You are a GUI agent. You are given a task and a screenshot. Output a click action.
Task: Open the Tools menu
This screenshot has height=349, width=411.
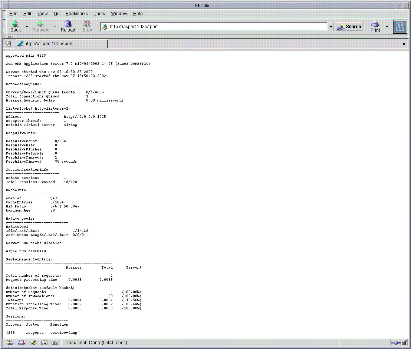pos(99,14)
